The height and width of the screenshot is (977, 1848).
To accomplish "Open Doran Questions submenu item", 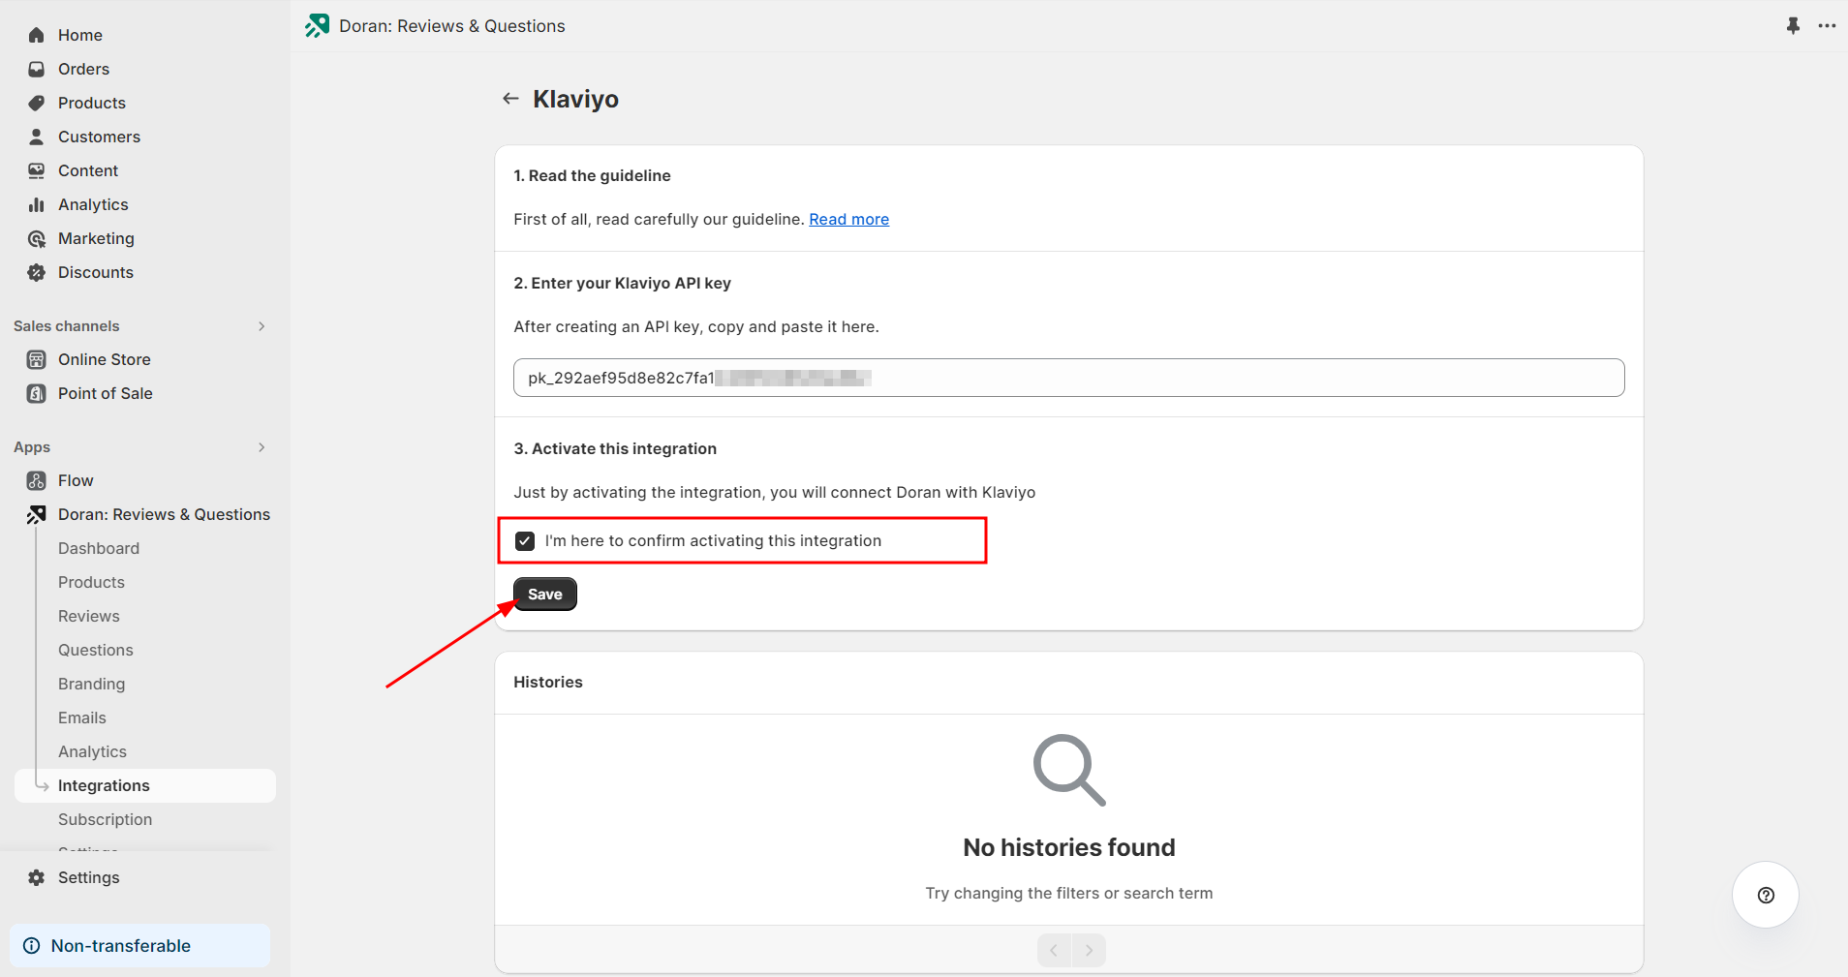I will pyautogui.click(x=96, y=650).
